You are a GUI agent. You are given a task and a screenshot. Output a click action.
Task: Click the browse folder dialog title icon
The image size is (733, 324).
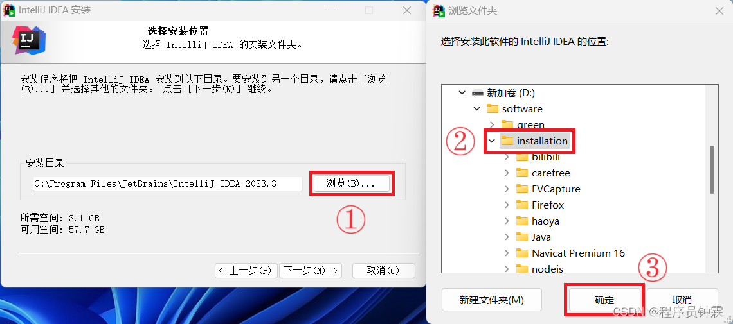point(439,10)
